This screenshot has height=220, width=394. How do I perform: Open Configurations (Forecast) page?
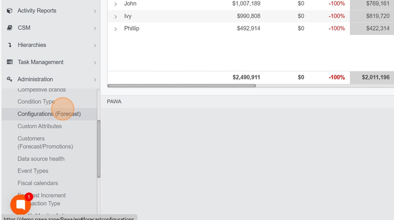49,114
